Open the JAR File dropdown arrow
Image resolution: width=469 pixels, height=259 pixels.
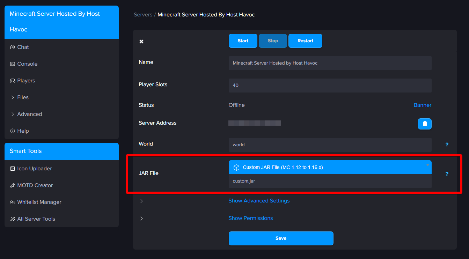pos(427,165)
